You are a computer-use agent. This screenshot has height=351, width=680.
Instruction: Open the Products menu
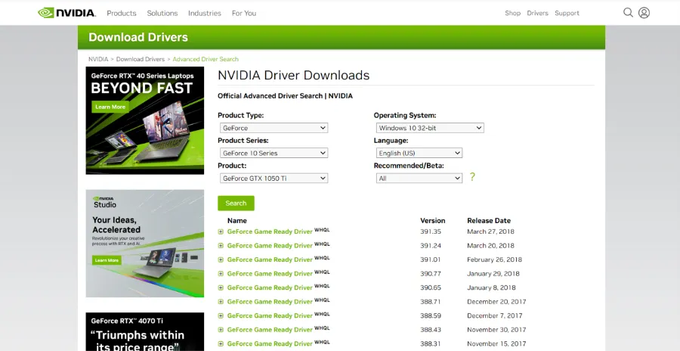click(x=122, y=13)
